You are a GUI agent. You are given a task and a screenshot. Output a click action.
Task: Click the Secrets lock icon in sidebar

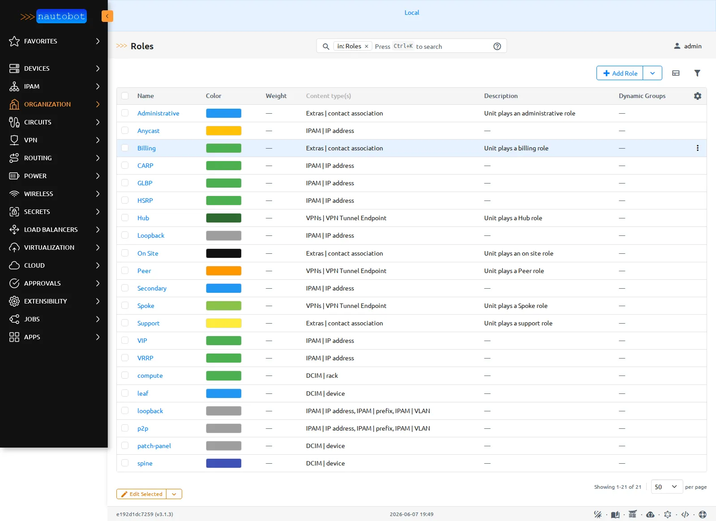[14, 212]
